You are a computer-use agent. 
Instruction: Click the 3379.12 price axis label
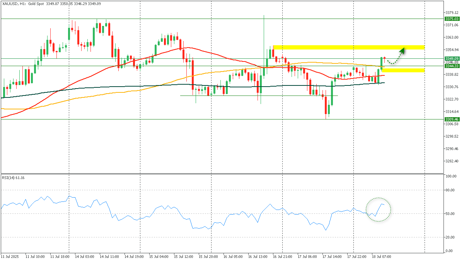(x=452, y=12)
